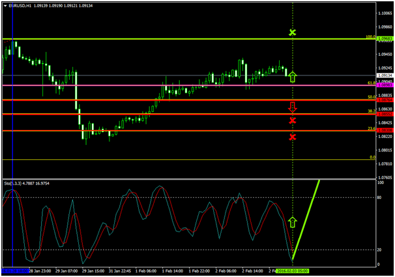Select the green up arrow on the price chart
This screenshot has height=277, width=395.
point(293,77)
